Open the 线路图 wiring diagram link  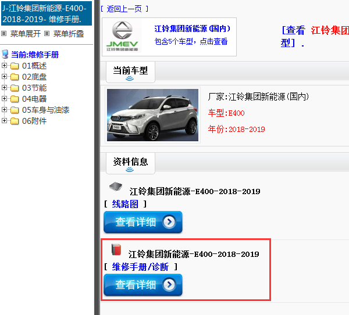point(125,204)
